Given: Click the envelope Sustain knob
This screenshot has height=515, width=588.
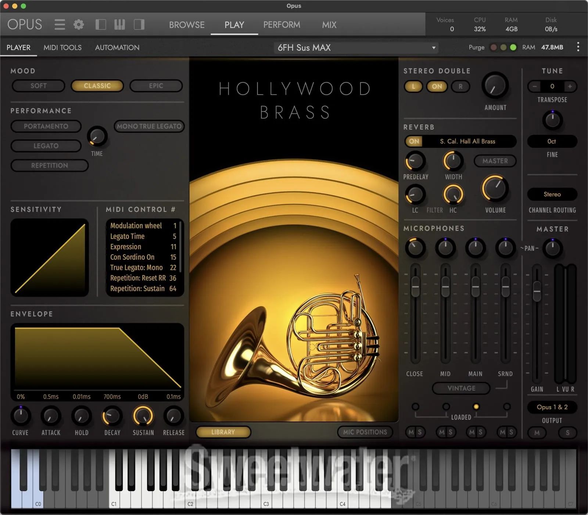Looking at the screenshot, I should [x=143, y=416].
